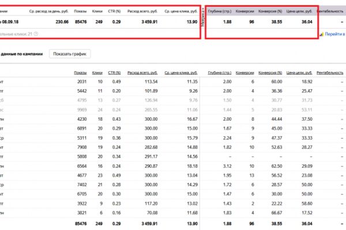Click the Глубина (стр.) header in summary box
Screen dimensions: 346x230
pos(220,11)
